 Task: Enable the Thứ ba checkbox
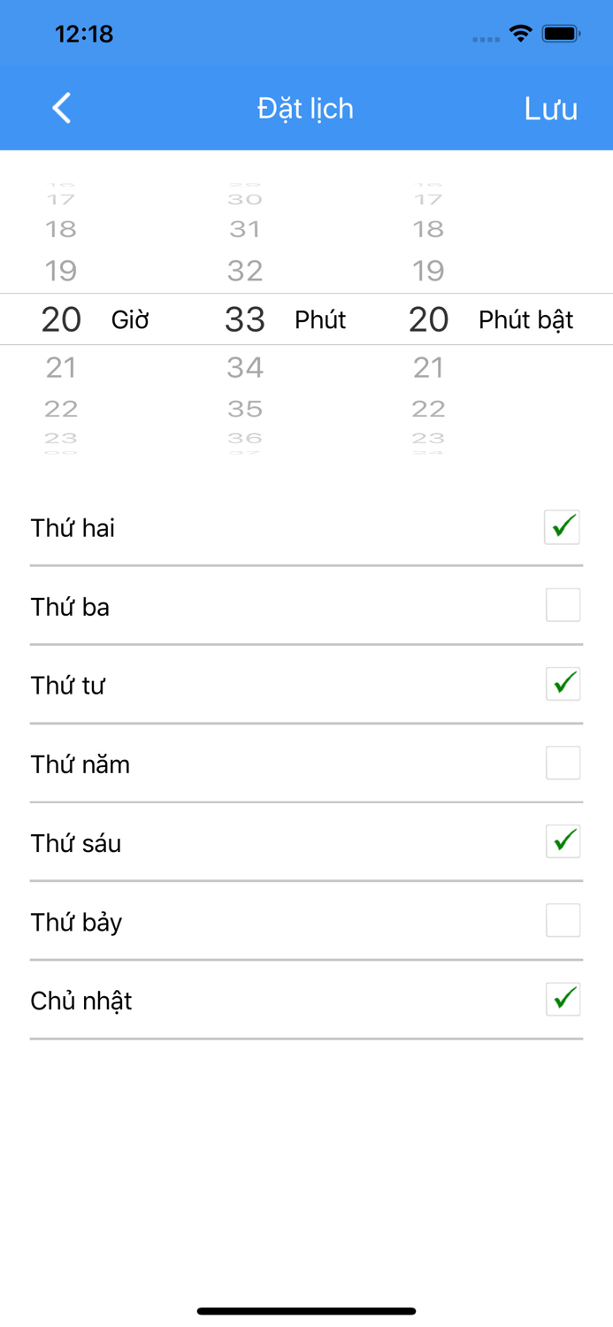[563, 606]
